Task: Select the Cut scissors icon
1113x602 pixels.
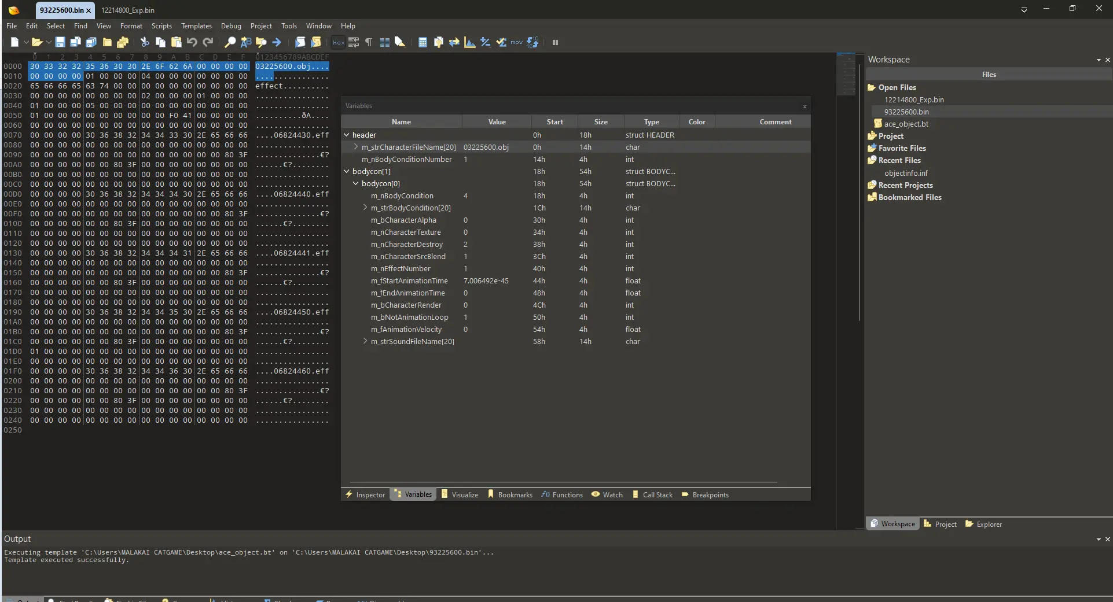Action: (x=145, y=42)
